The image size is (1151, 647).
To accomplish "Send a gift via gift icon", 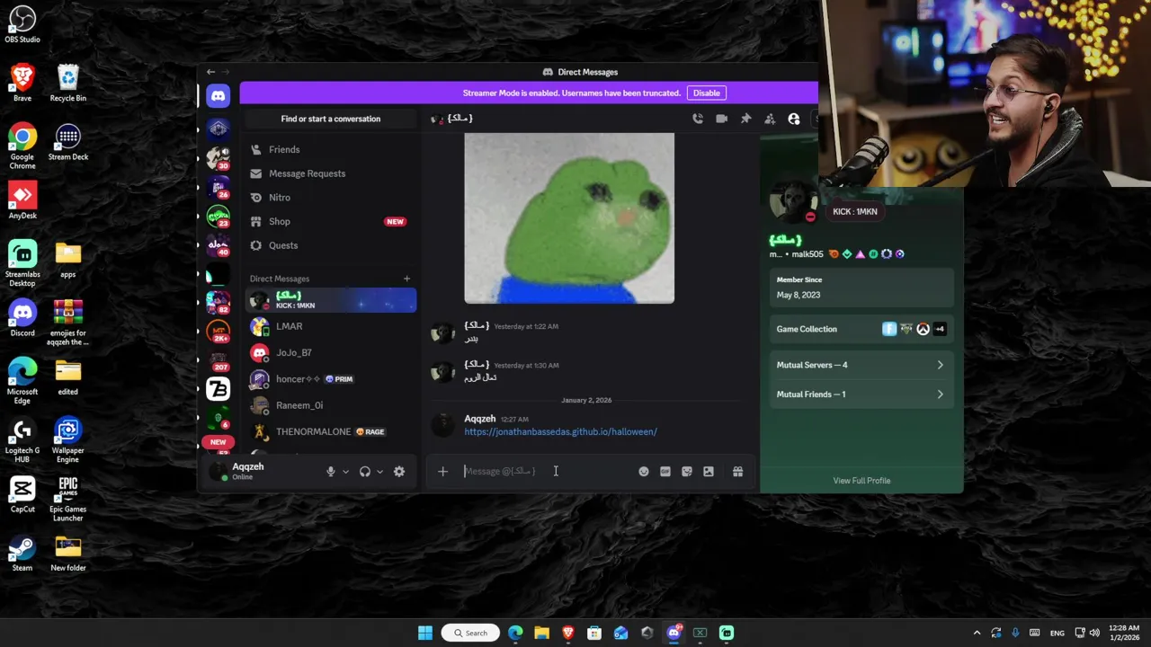I will click(737, 471).
